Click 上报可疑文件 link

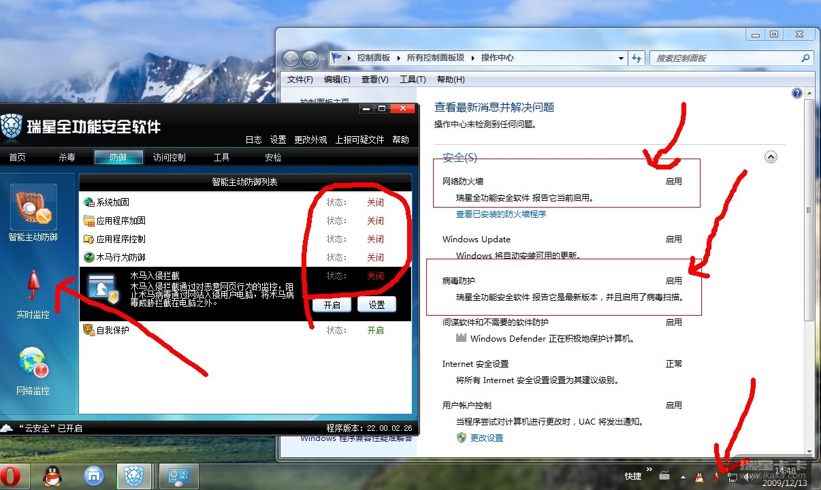[x=359, y=140]
